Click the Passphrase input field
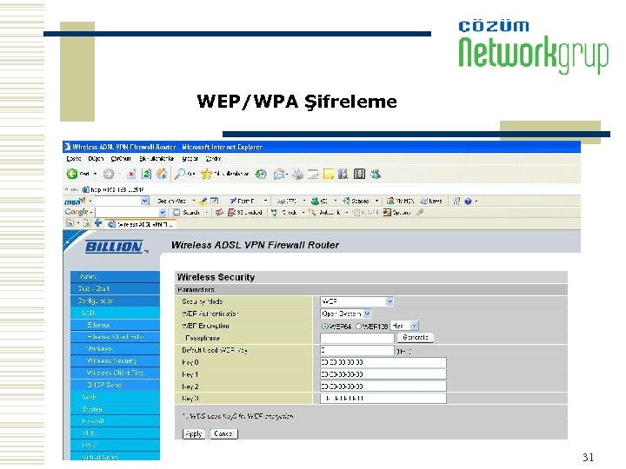Screen dimensions: 626x469 (357, 338)
